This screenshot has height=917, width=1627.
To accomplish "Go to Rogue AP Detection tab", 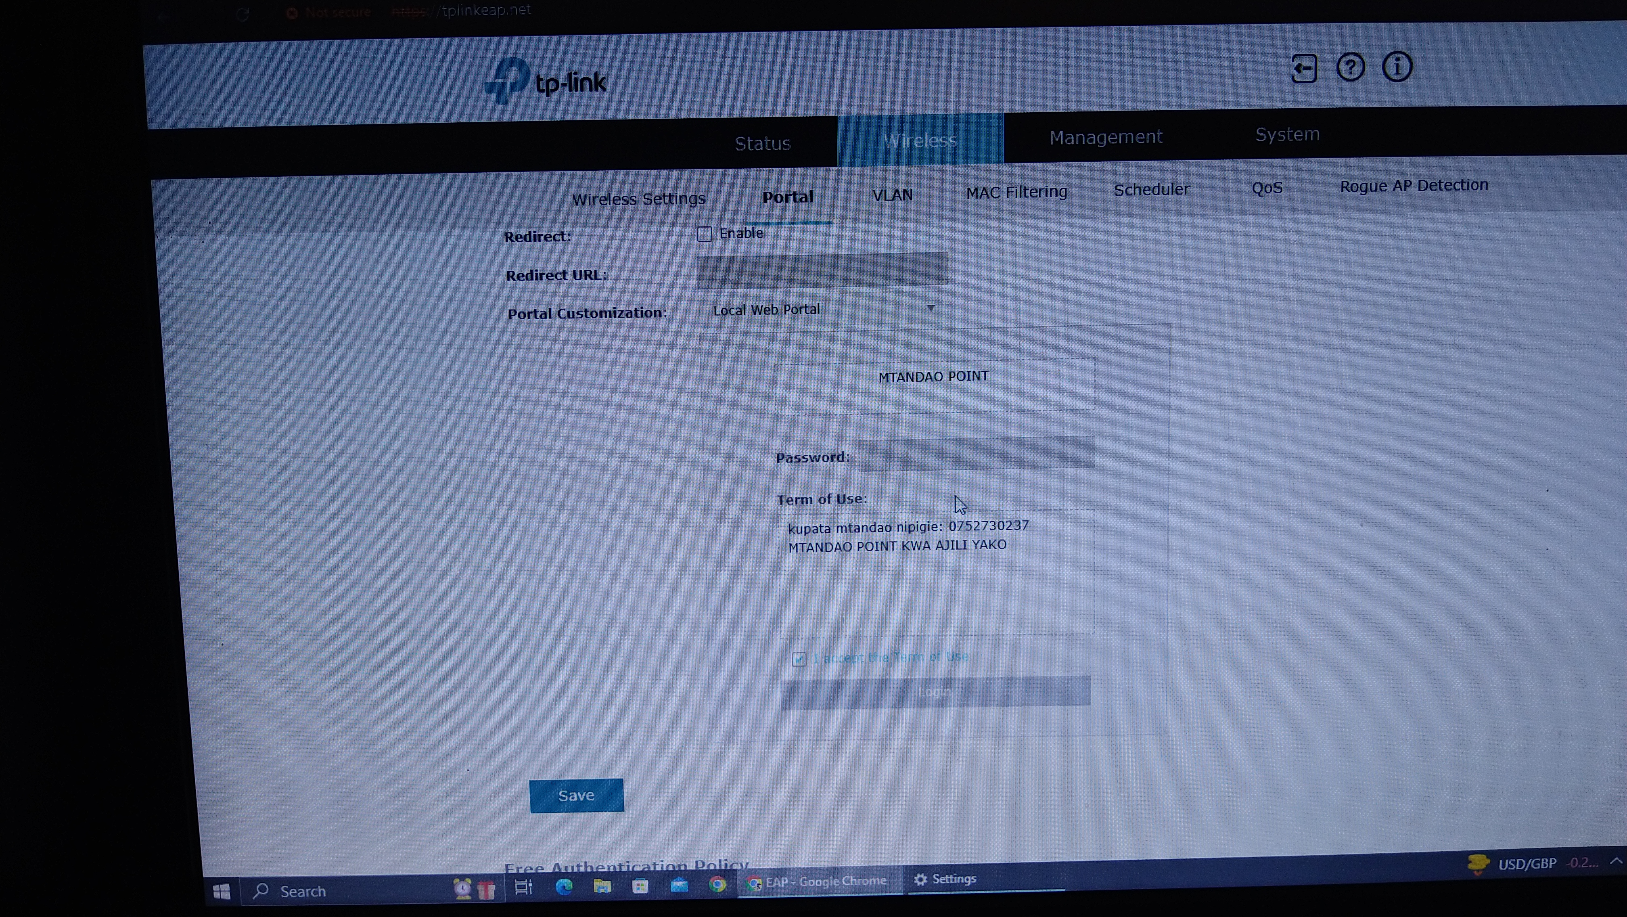I will [x=1414, y=186].
